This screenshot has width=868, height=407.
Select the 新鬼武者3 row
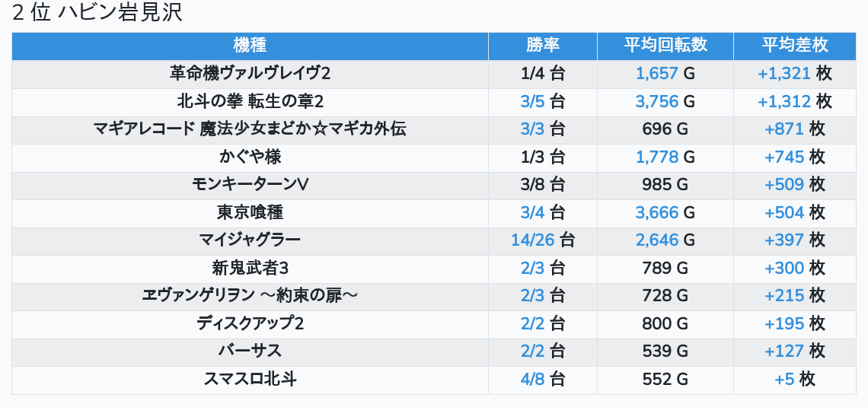pos(250,268)
